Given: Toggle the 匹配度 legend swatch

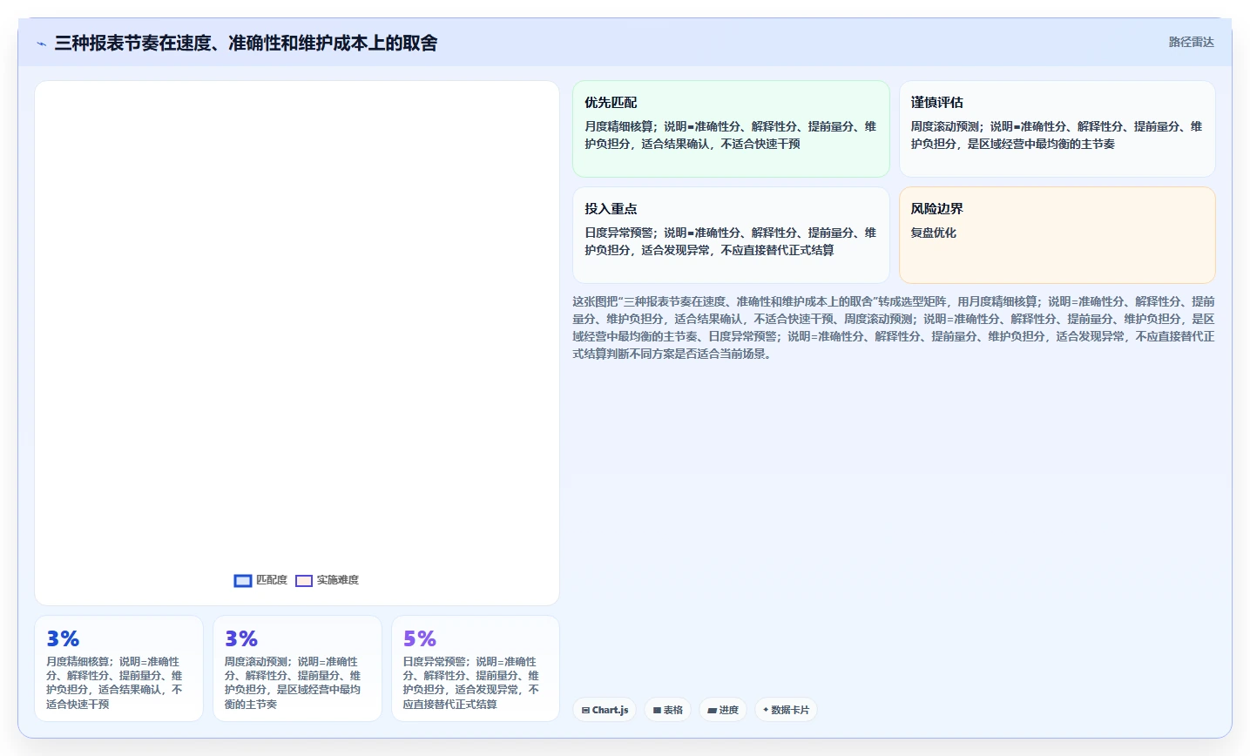Looking at the screenshot, I should 243,581.
